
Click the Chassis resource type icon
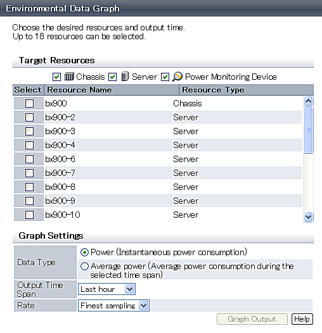click(69, 77)
